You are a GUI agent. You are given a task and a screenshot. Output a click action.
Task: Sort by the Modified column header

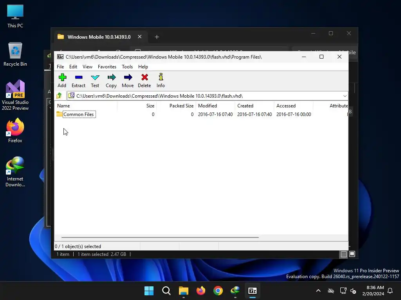[215, 105]
